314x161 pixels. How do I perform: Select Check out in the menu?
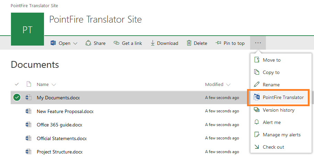pos(281,147)
